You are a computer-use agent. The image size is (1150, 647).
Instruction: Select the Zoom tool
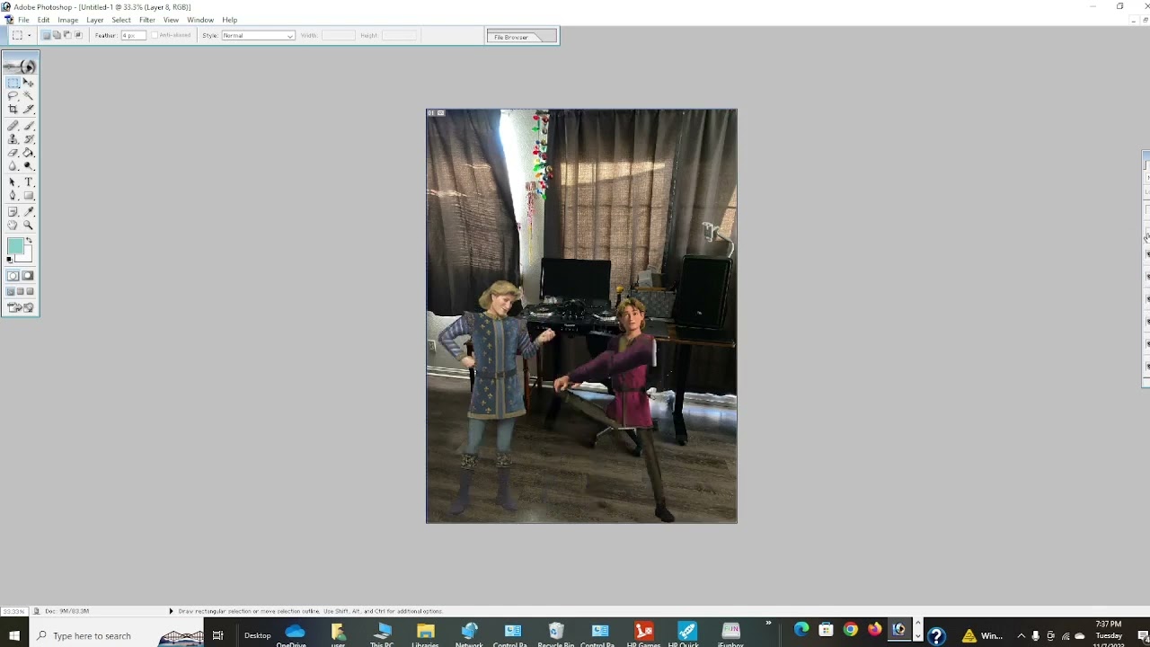(x=28, y=225)
